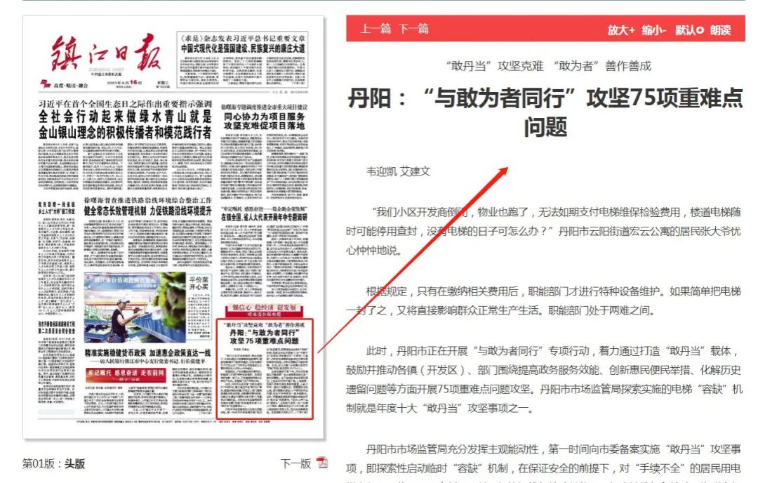This screenshot has height=483, width=758.
Task: Open the next page via 下一版
Action: pyautogui.click(x=295, y=463)
